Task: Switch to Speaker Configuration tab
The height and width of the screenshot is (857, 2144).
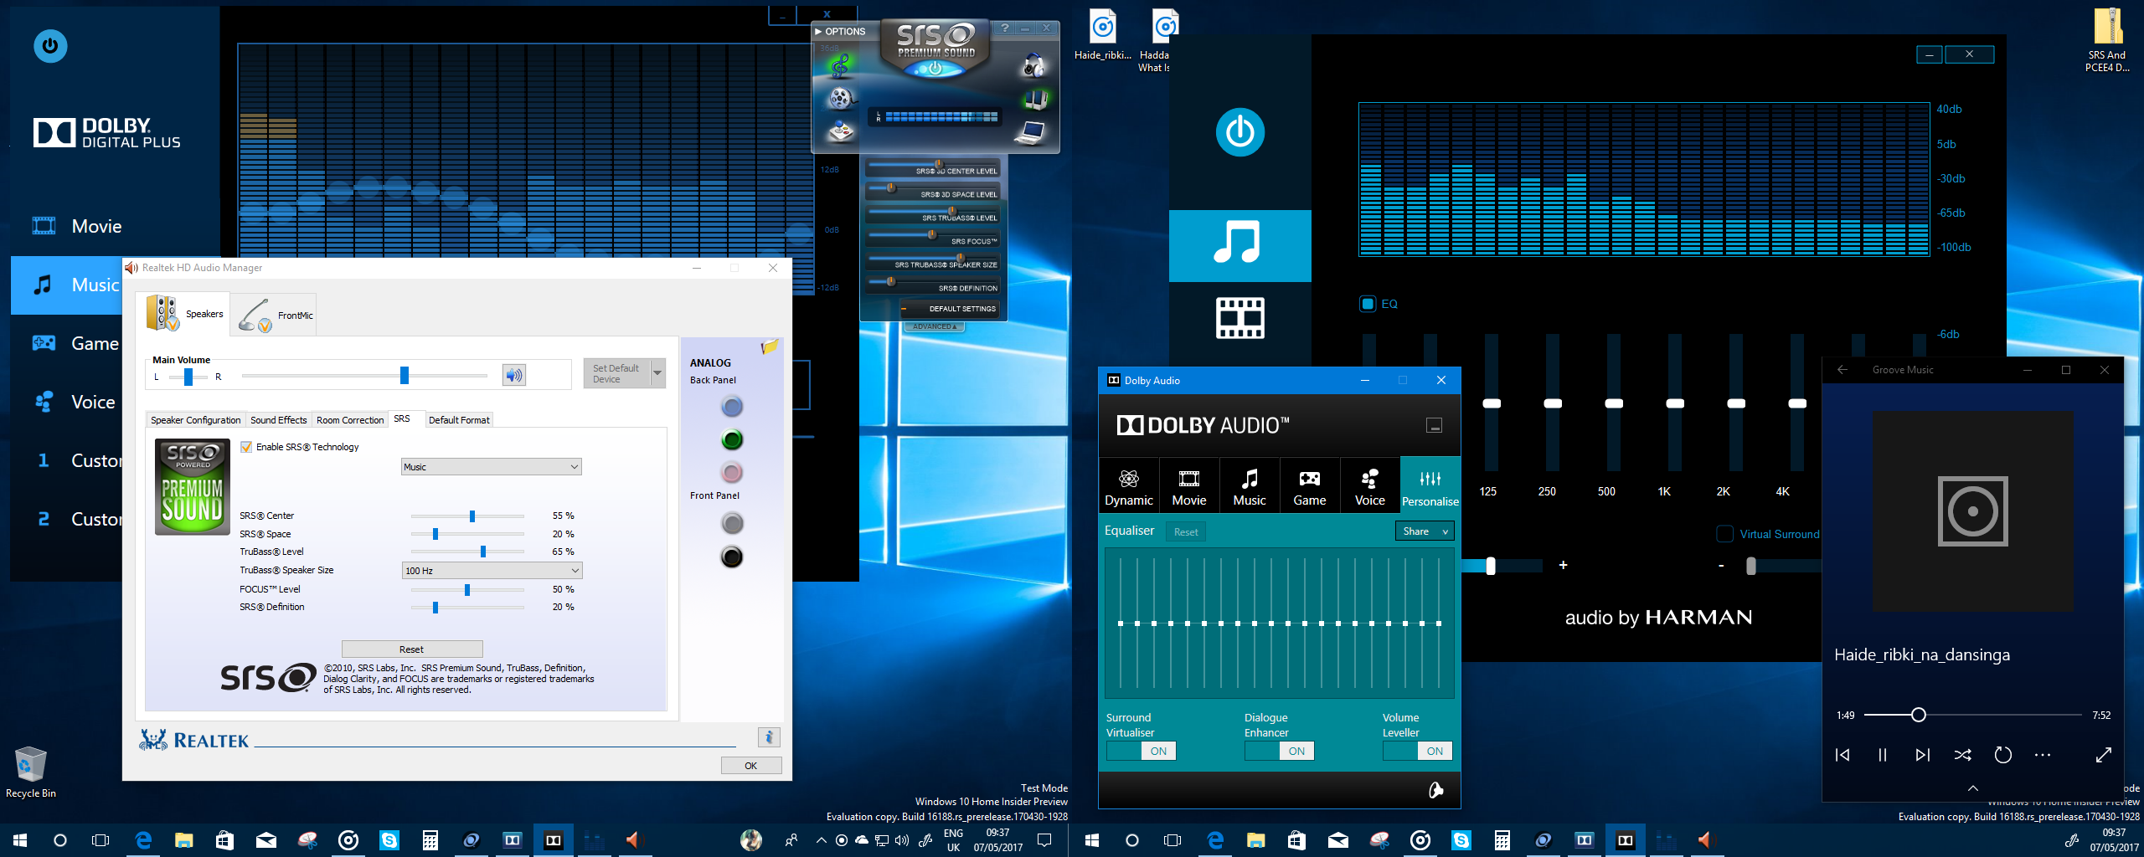Action: tap(195, 420)
